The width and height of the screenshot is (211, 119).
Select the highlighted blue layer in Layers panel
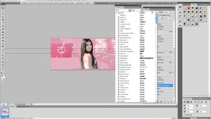coord(165,86)
